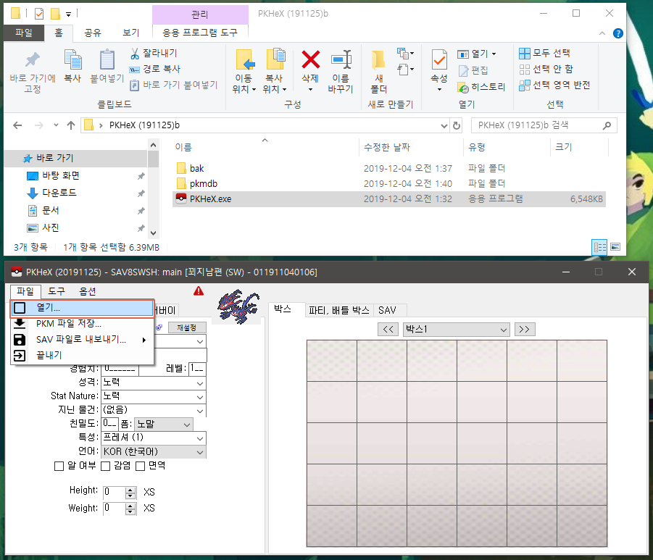
Task: Click the first slot of 박스1
Action: click(332, 361)
